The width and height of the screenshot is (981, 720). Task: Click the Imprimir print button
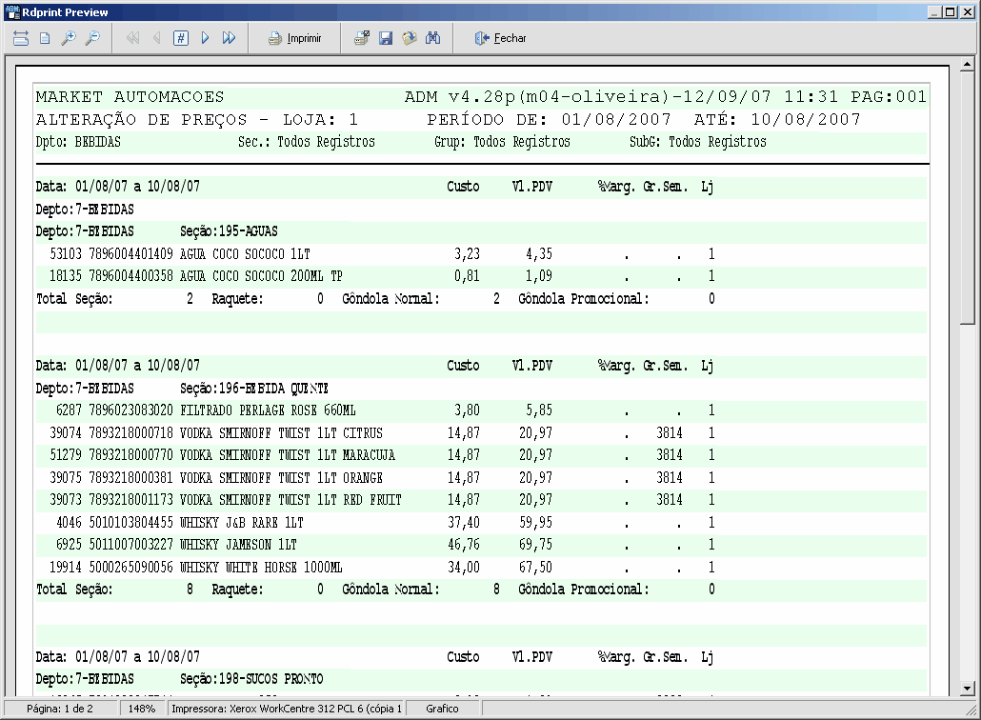click(294, 38)
